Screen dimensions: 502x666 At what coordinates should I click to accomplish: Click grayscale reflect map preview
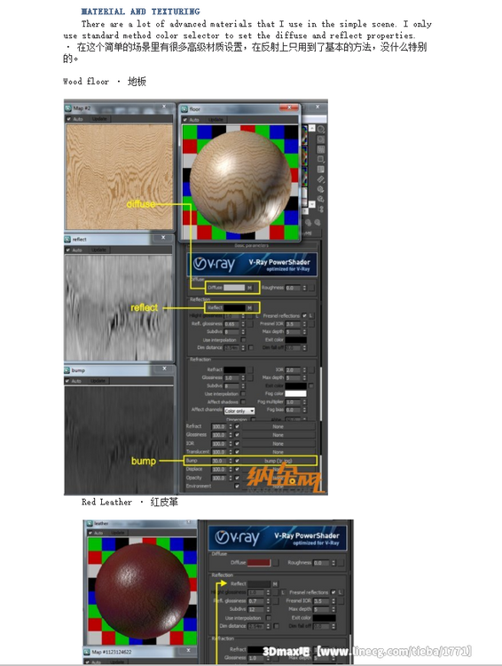(119, 307)
